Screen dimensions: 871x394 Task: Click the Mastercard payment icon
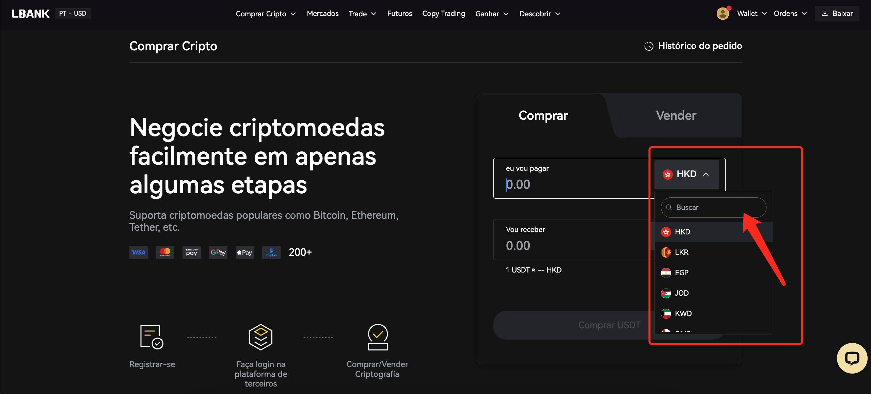(x=165, y=252)
